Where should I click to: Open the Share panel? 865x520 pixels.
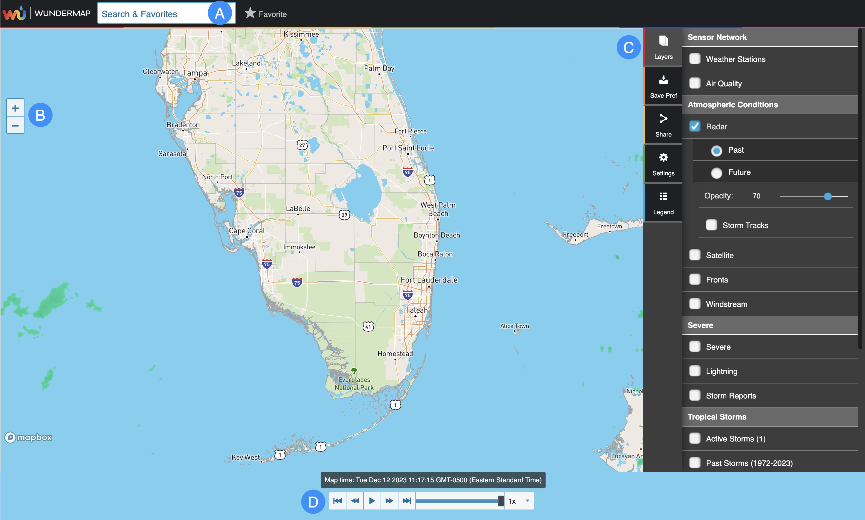coord(663,125)
